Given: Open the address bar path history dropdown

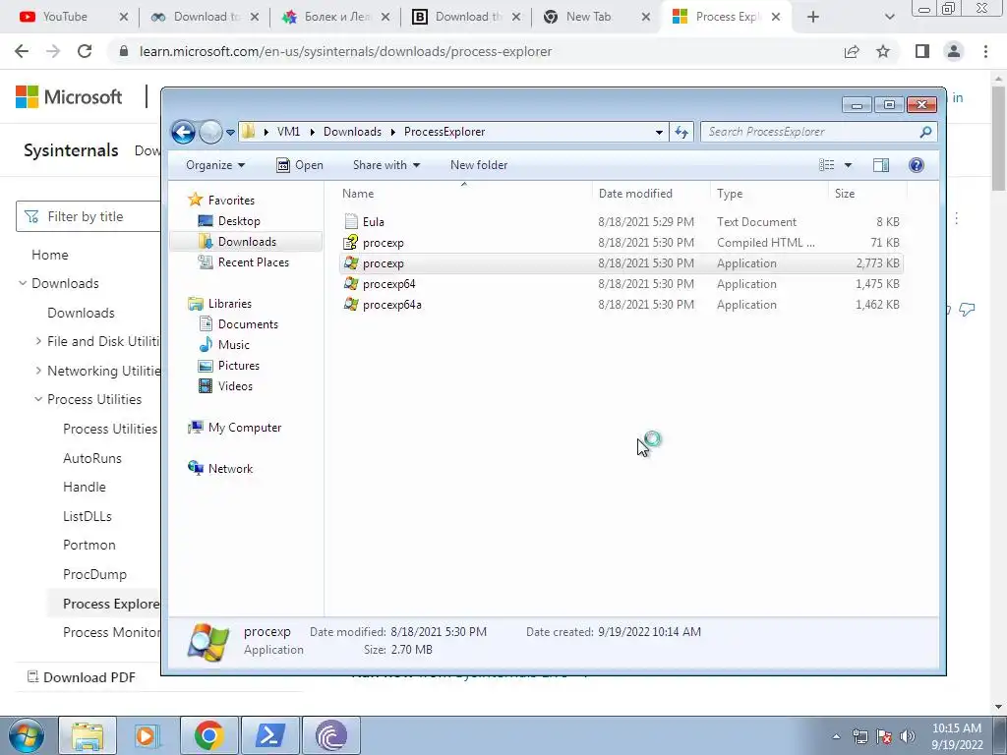Looking at the screenshot, I should pyautogui.click(x=659, y=133).
